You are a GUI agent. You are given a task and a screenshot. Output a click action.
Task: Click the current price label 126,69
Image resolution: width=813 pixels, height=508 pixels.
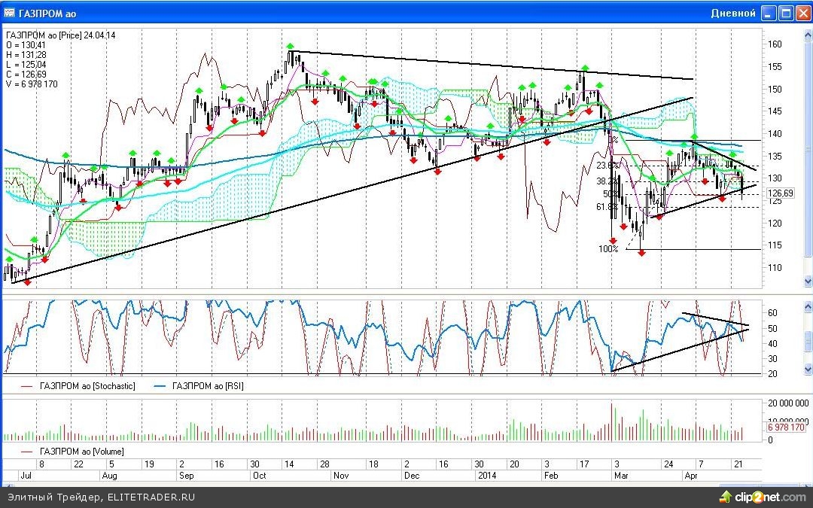pyautogui.click(x=780, y=193)
